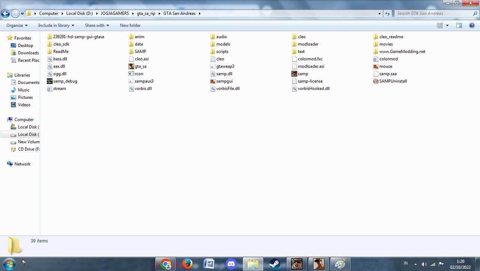
Task: Select the cleo.asi file
Action: [x=138, y=59]
